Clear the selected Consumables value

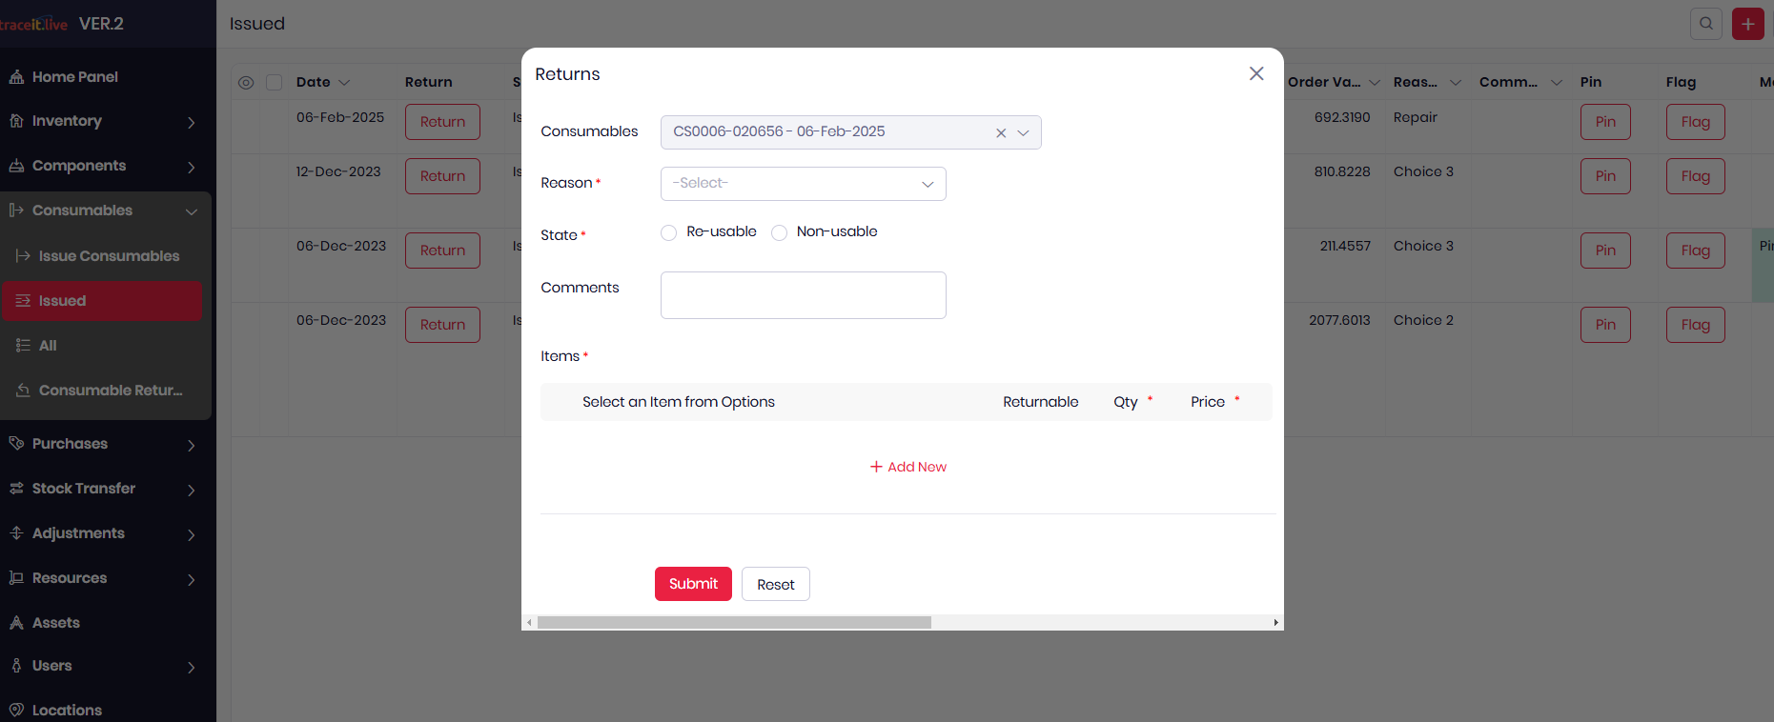click(x=1000, y=133)
